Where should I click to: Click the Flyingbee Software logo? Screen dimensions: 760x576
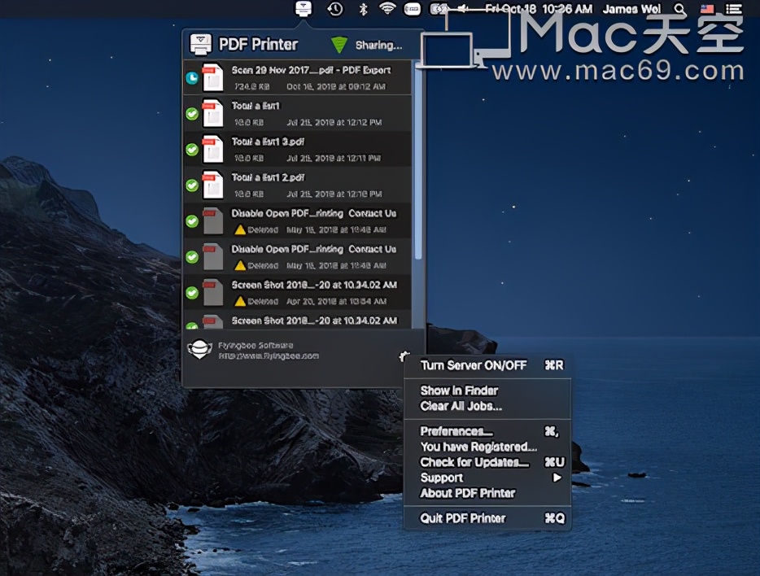pos(199,349)
